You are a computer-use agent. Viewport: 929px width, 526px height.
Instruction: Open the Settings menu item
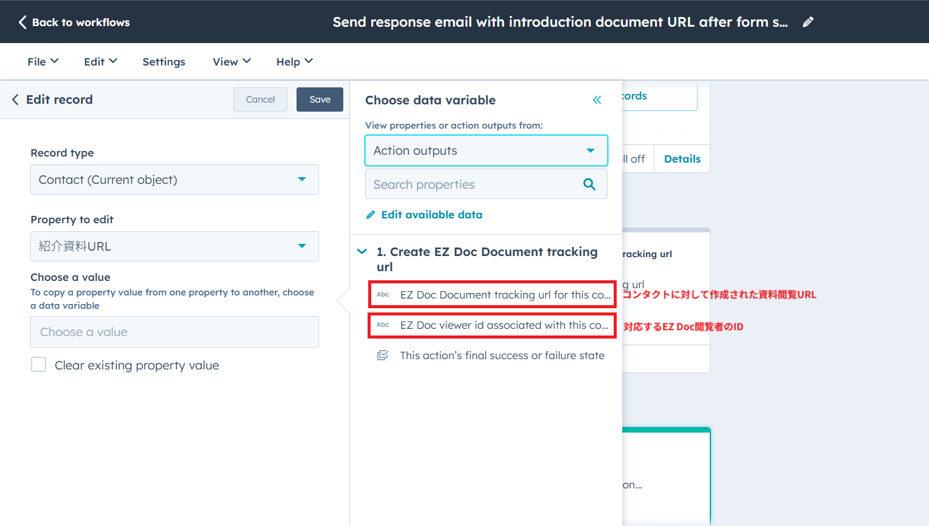[x=163, y=62]
